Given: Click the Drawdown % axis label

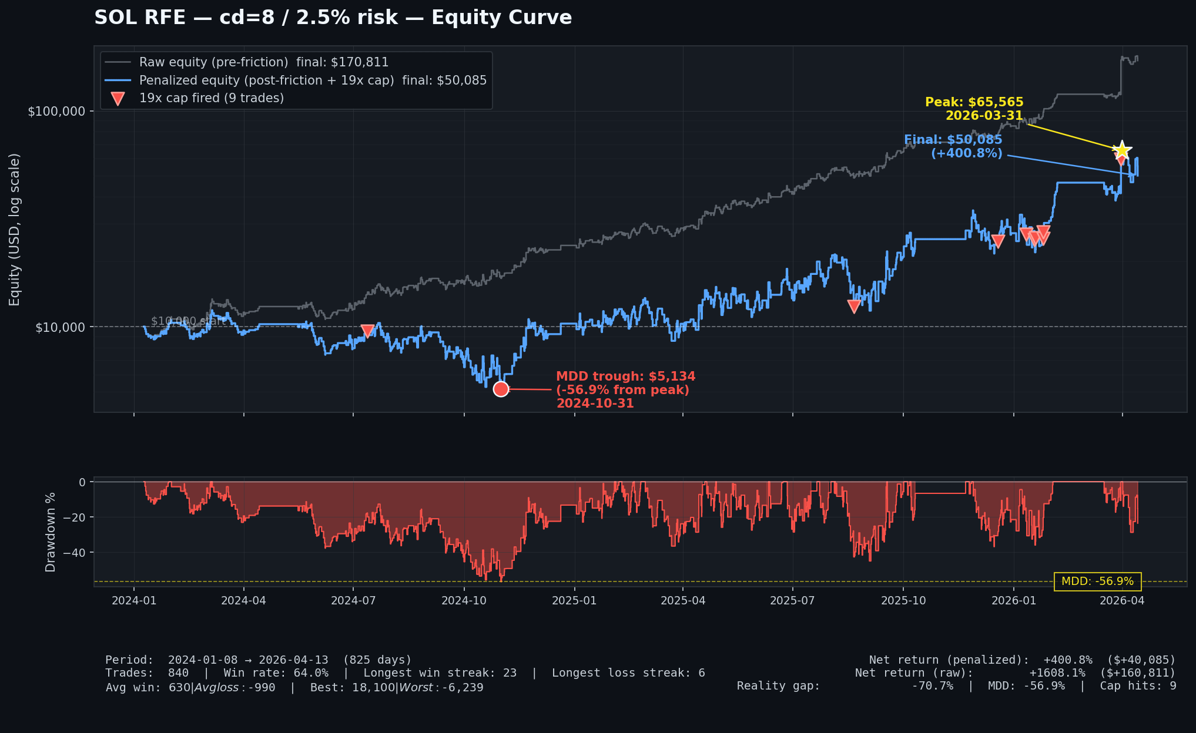Looking at the screenshot, I should (51, 532).
